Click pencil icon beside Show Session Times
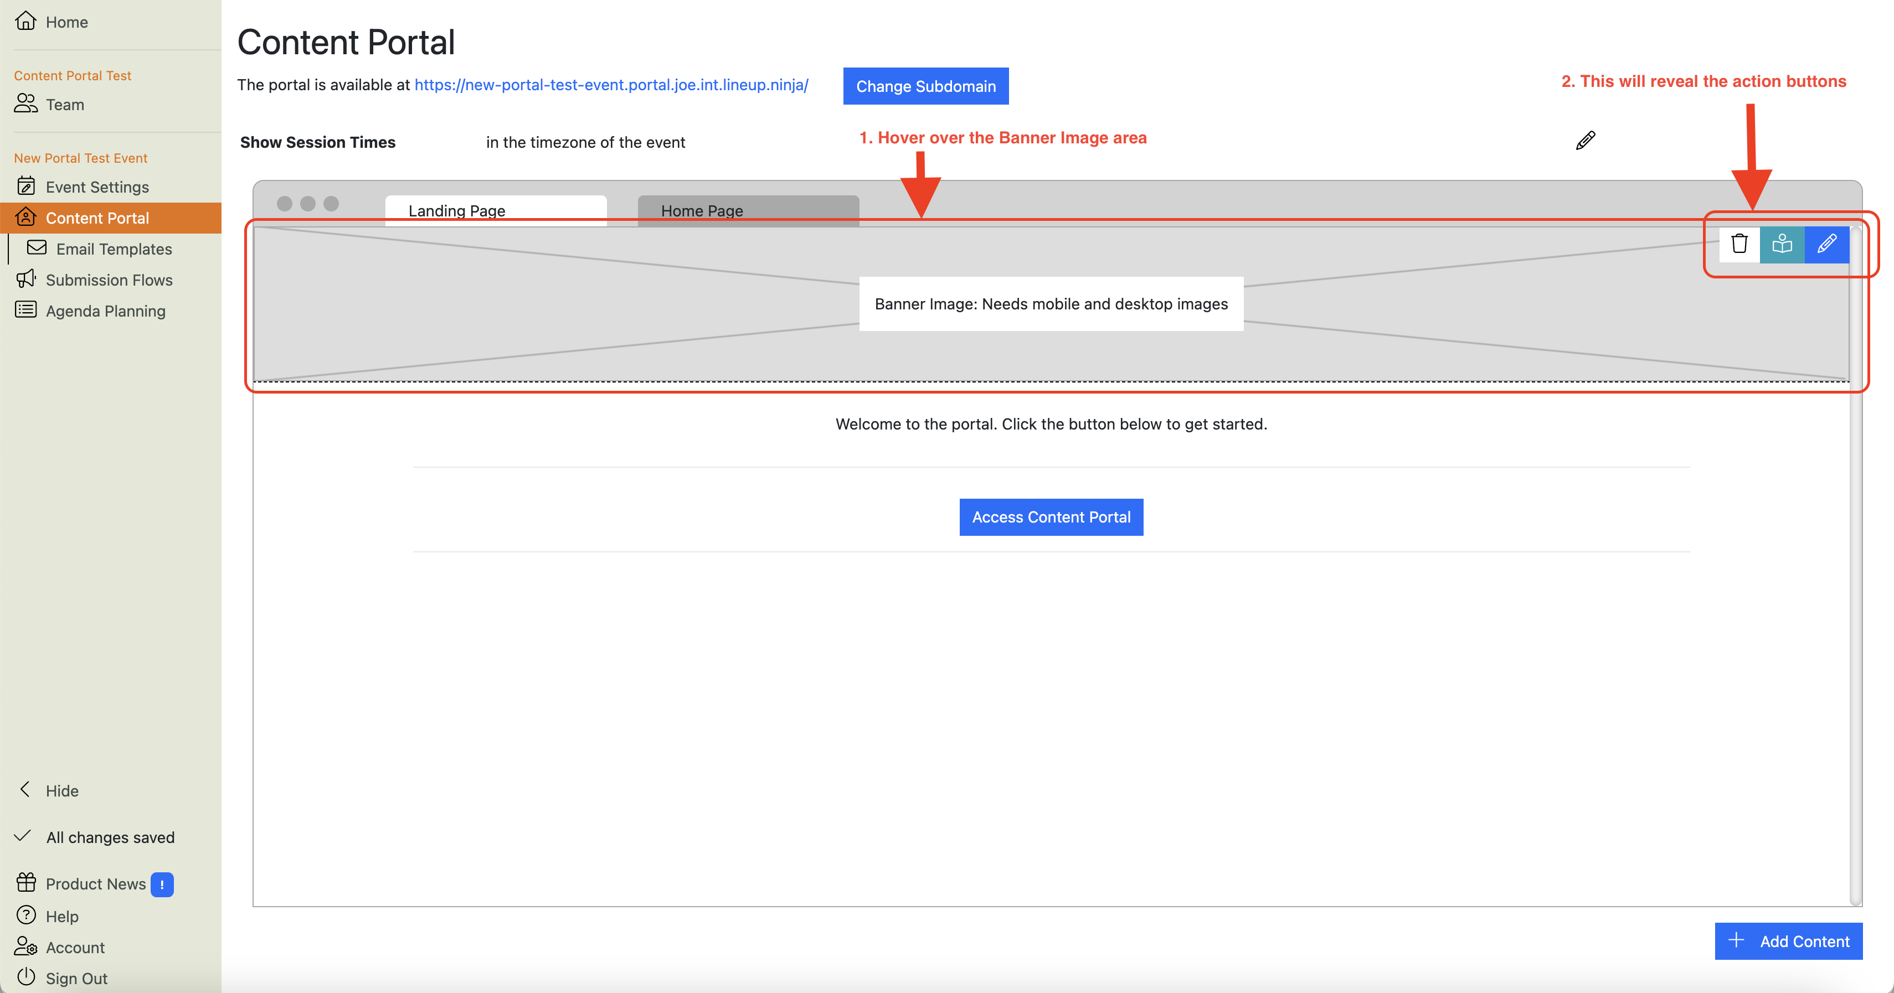1894x993 pixels. pyautogui.click(x=1585, y=141)
